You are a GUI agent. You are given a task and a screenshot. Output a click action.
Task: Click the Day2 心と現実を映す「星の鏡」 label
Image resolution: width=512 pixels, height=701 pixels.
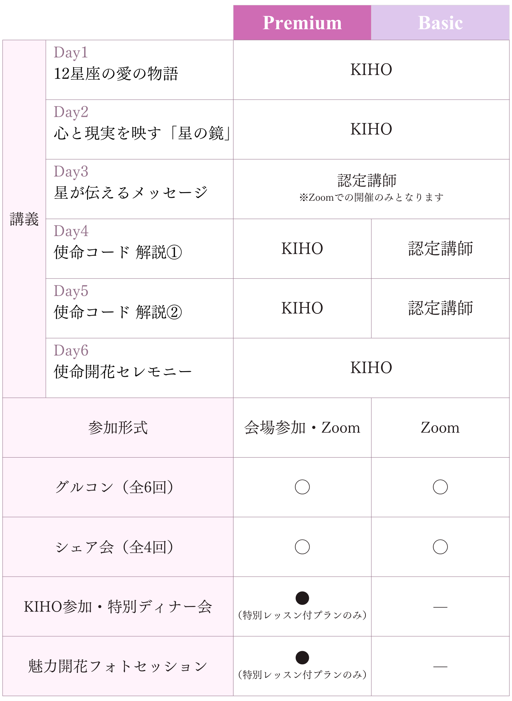point(142,133)
